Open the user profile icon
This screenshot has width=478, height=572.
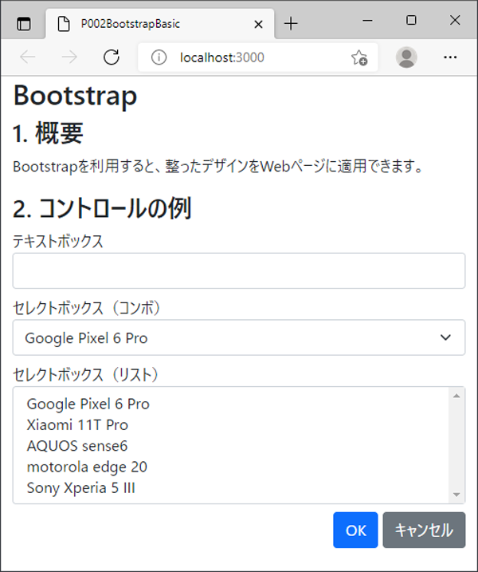point(406,57)
